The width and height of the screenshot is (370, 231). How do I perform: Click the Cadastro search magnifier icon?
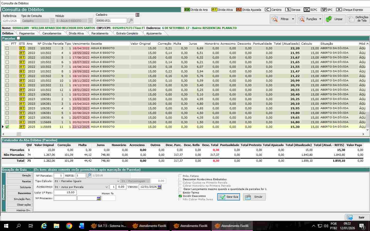tap(131, 21)
